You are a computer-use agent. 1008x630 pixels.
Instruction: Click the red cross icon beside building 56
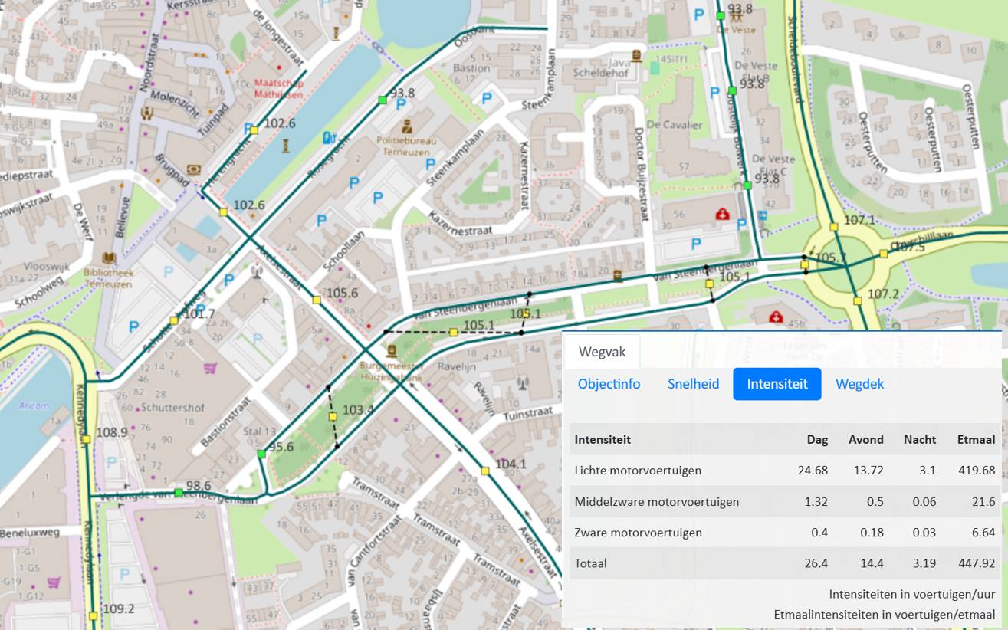(x=722, y=215)
